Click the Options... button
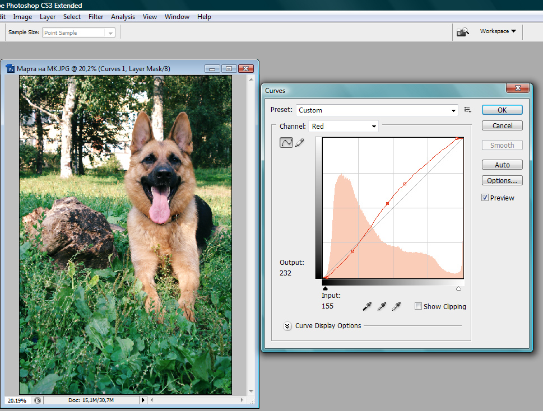Screen dimensions: 543x411 click(502, 180)
